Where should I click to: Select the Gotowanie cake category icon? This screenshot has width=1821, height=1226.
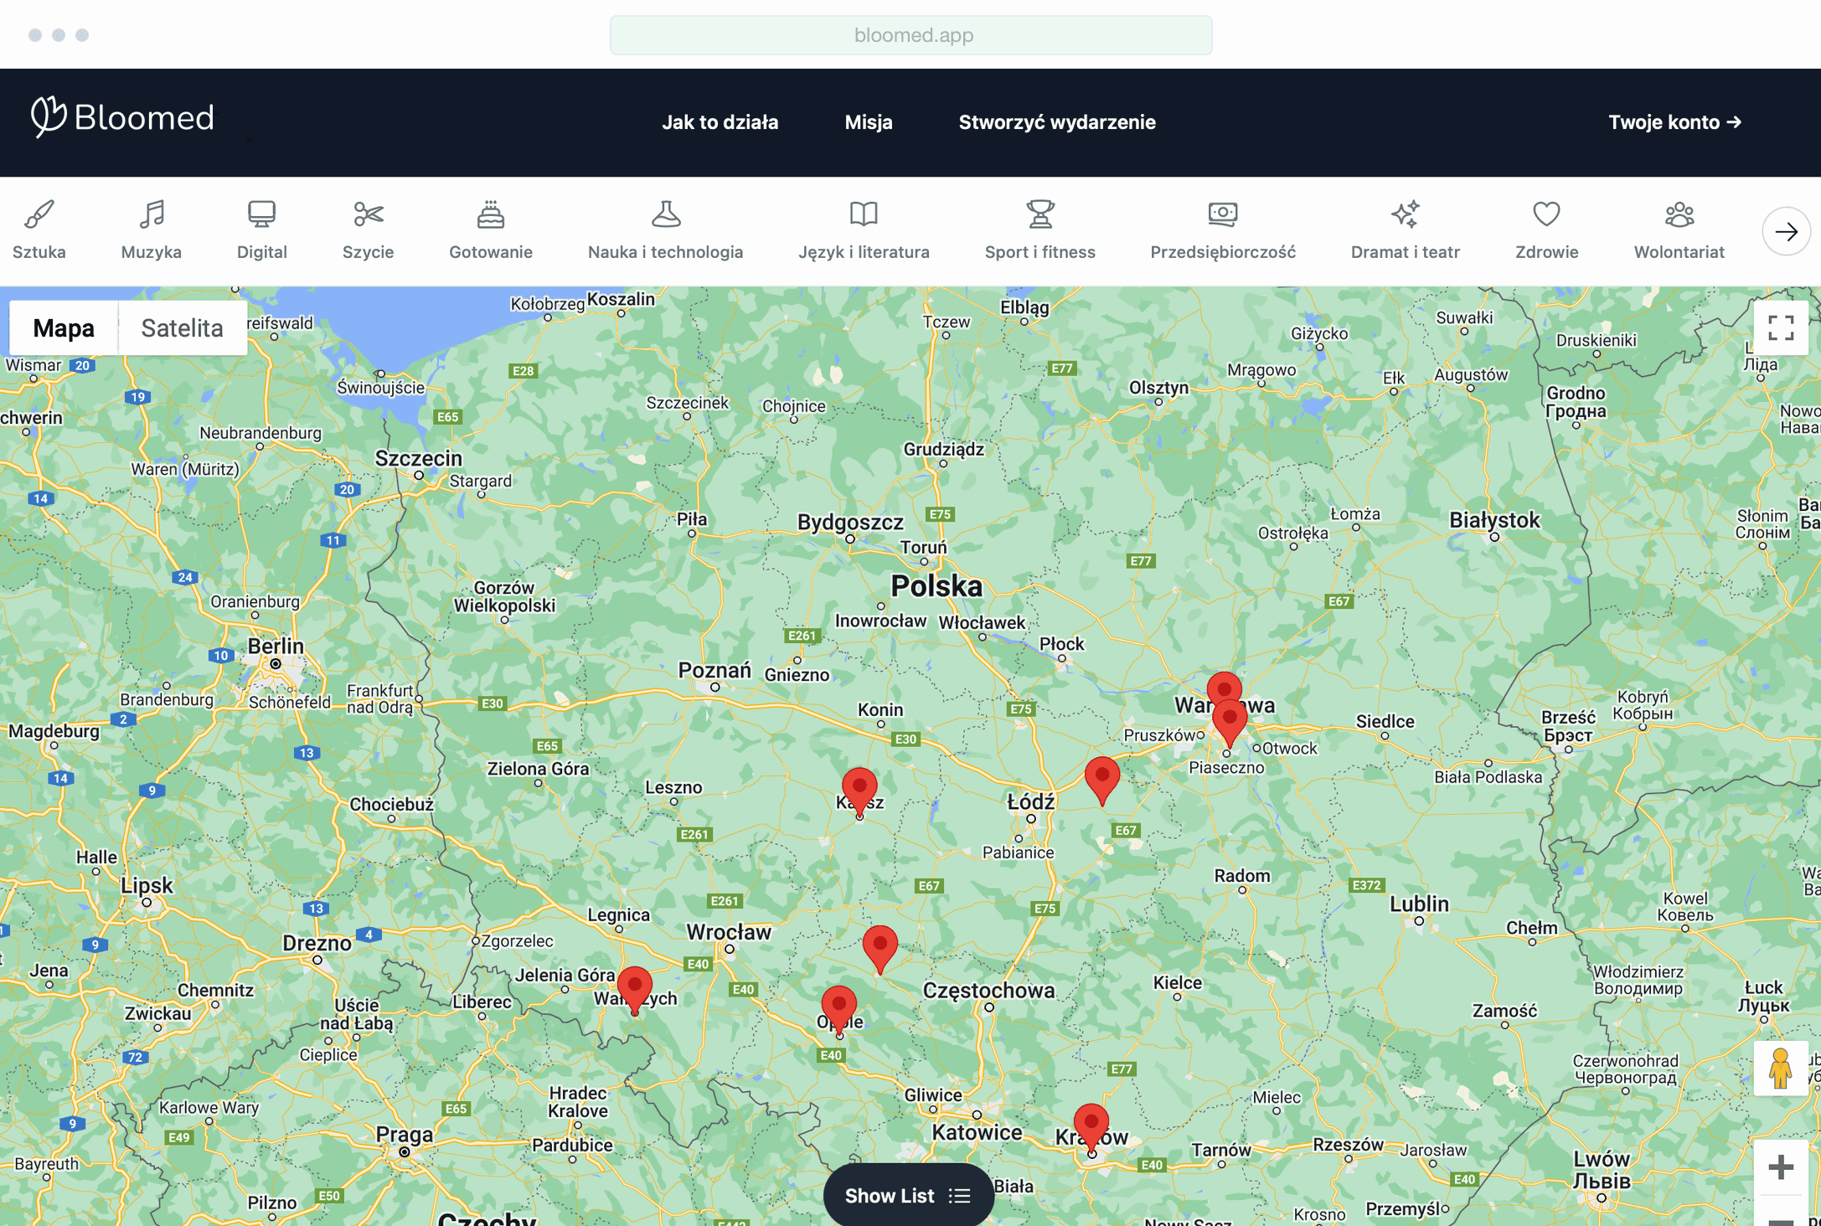pos(491,215)
